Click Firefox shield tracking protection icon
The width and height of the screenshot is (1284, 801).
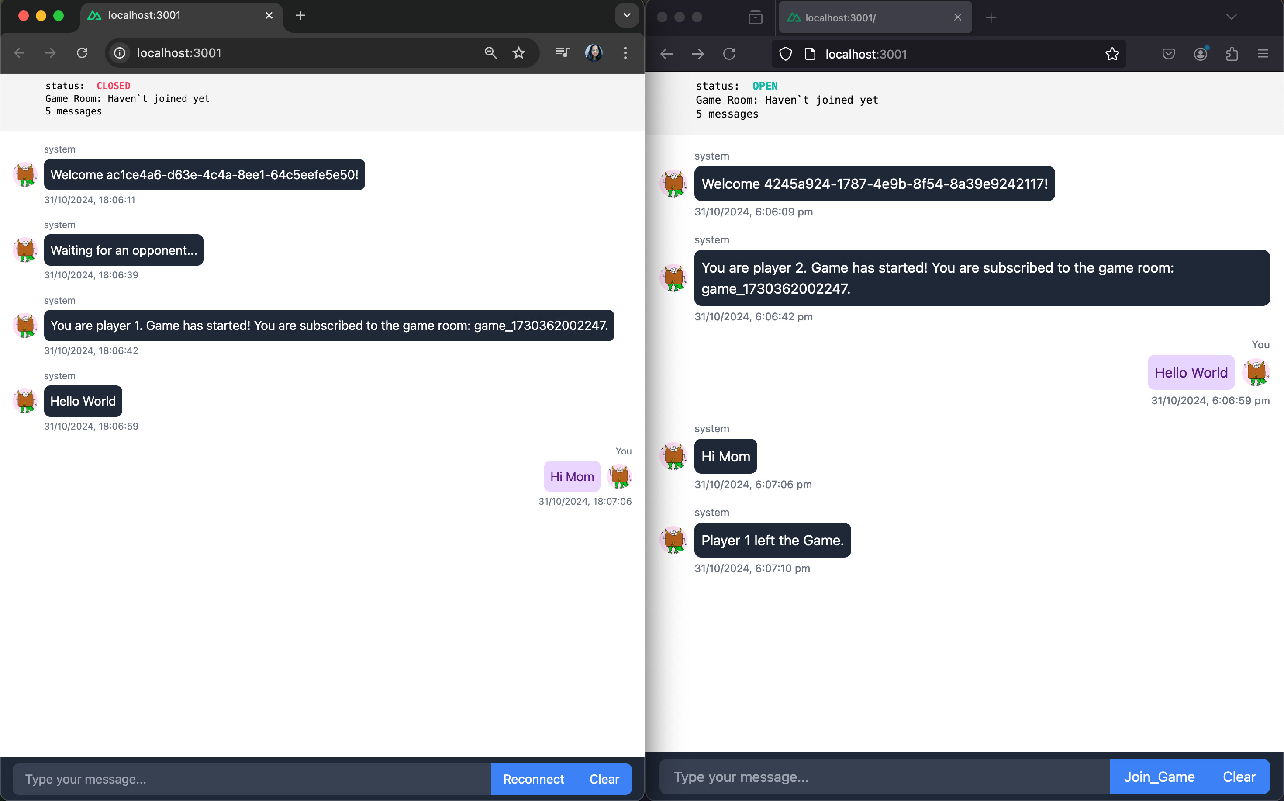tap(786, 54)
